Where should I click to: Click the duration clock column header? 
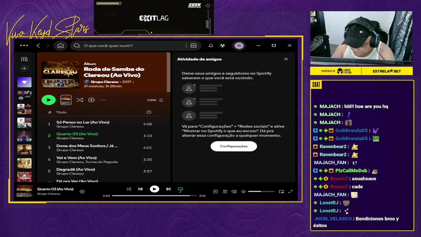point(149,112)
